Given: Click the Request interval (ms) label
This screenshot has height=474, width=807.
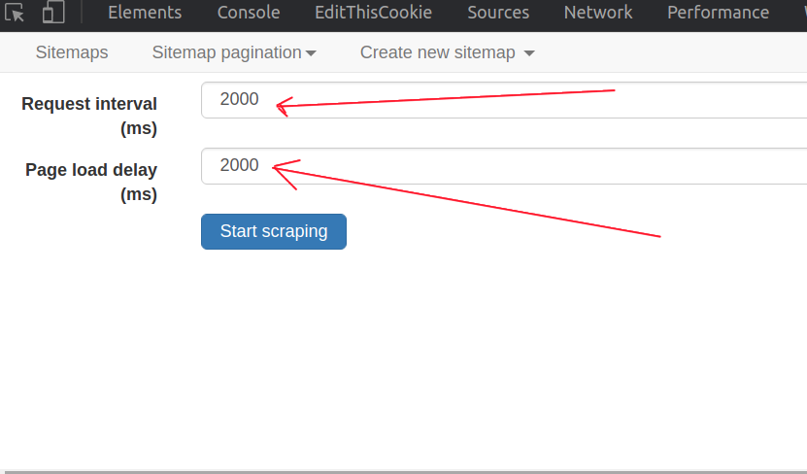Looking at the screenshot, I should (89, 116).
